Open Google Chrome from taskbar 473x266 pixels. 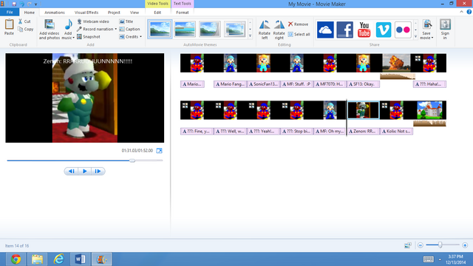[16, 259]
